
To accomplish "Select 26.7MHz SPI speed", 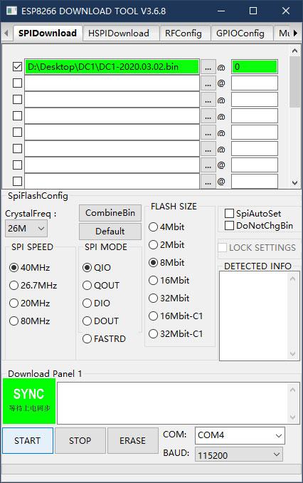I will pos(14,285).
